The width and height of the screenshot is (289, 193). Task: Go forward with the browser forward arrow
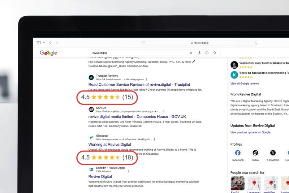pos(57,43)
